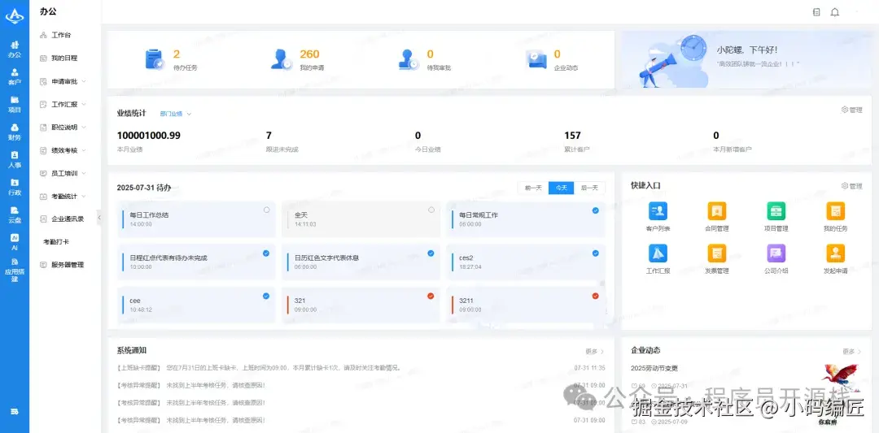
Task: Click the 100001000.99 本月业绩 value
Action: coord(149,136)
